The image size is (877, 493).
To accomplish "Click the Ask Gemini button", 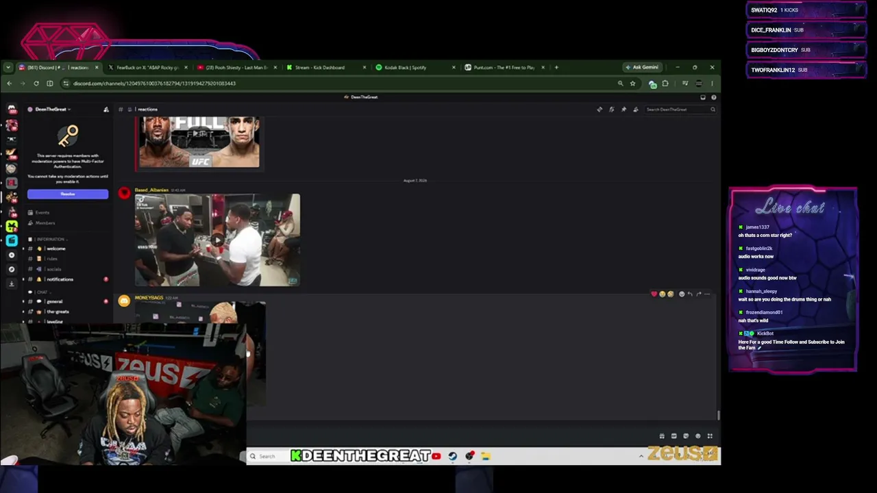I will 642,67.
